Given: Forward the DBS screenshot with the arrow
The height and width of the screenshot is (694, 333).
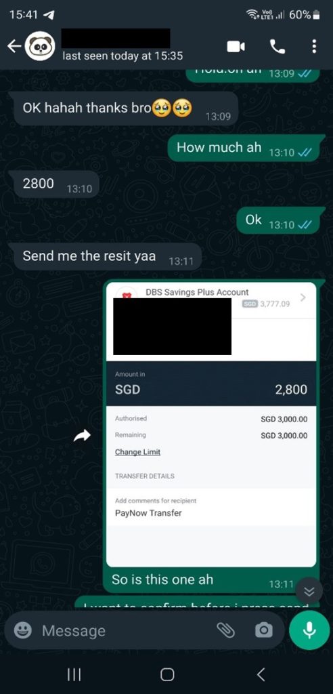Looking at the screenshot, I should (x=82, y=436).
